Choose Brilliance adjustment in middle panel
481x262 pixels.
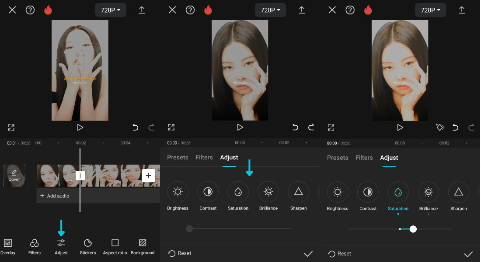pos(268,196)
